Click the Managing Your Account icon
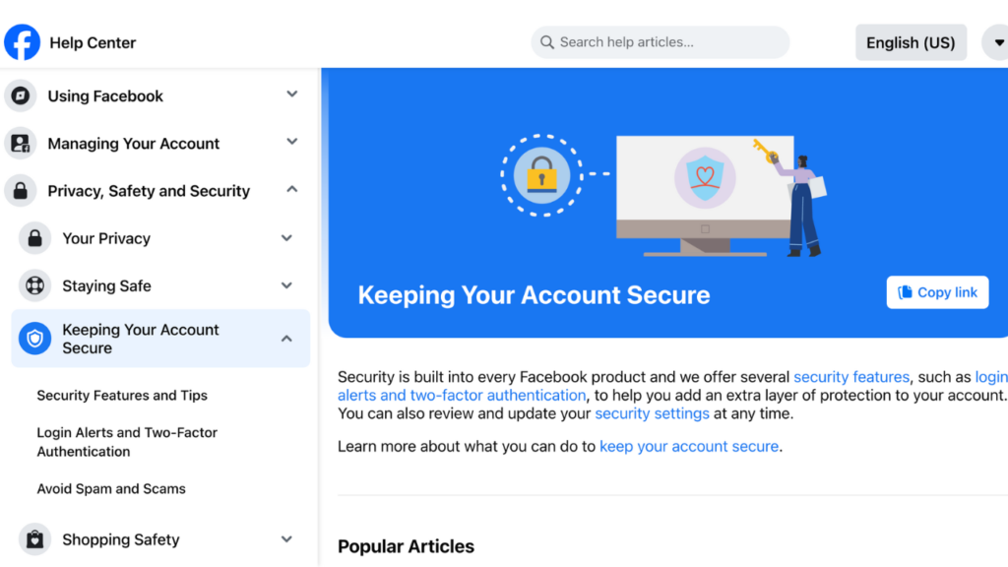The width and height of the screenshot is (1008, 567). point(21,144)
